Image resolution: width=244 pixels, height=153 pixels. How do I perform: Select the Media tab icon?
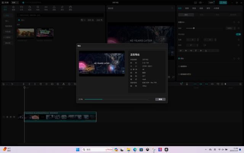click(x=5, y=8)
